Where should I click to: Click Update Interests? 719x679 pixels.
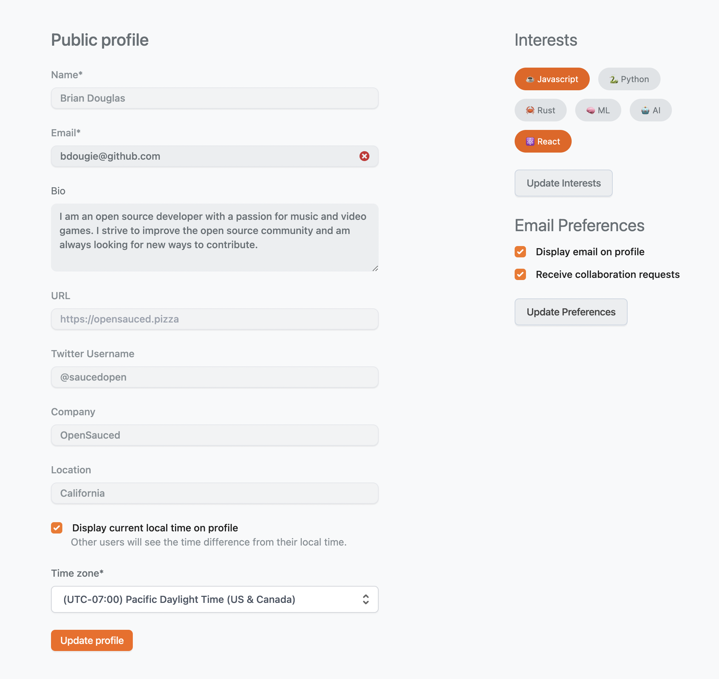click(563, 183)
